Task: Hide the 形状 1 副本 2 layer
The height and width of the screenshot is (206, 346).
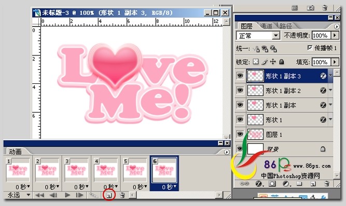Action: (x=240, y=90)
